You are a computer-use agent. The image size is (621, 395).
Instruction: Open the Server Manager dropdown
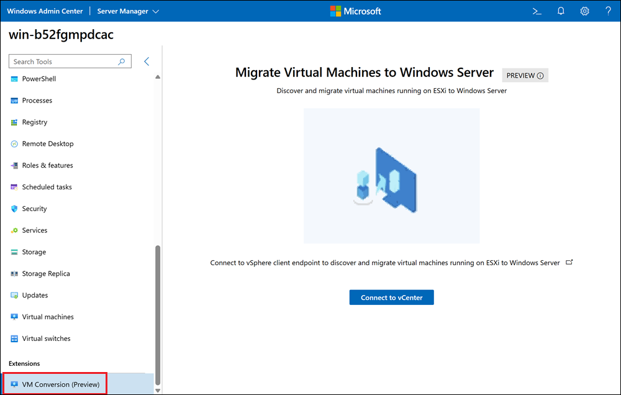pos(127,11)
